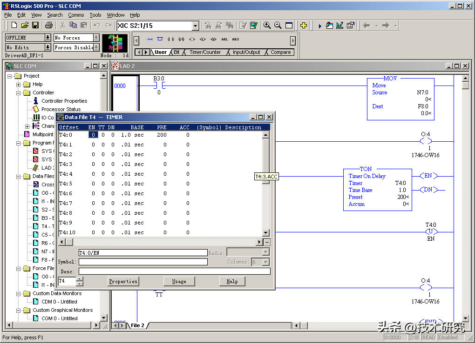The image size is (475, 343).
Task: Open the XIC S2:1/15 search combo box
Action: (195, 26)
